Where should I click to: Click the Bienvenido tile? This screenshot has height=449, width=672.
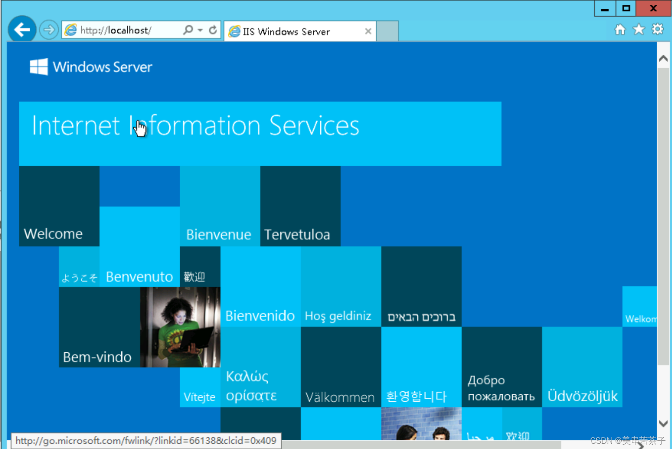261,287
